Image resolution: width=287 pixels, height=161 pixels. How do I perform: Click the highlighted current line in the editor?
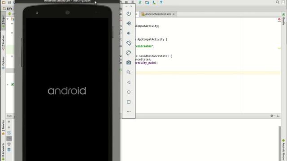pos(208,72)
